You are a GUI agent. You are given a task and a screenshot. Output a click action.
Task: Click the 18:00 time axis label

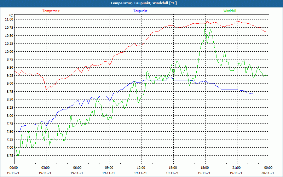[x=205, y=168]
